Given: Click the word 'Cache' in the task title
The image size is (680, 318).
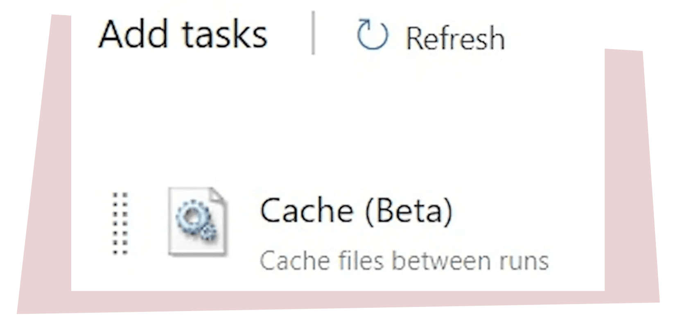Looking at the screenshot, I should coord(306,210).
